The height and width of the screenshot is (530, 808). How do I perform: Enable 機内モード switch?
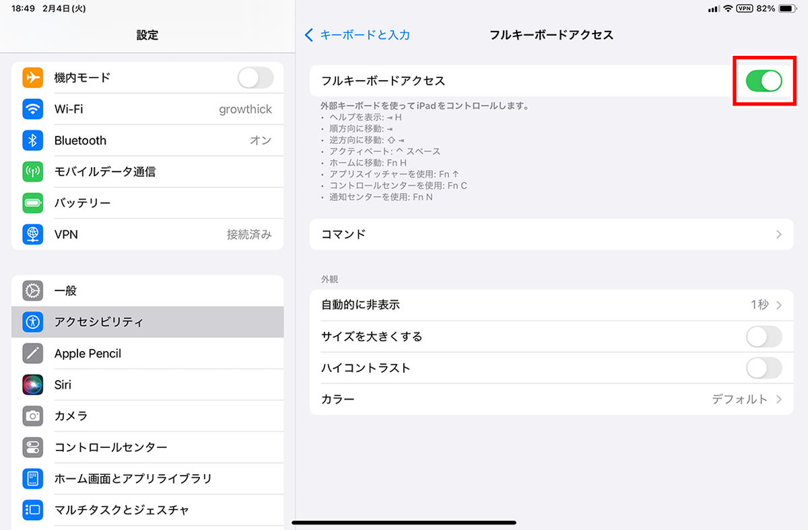256,78
